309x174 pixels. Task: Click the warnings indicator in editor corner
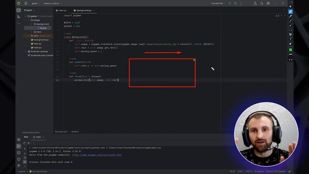tap(278, 16)
